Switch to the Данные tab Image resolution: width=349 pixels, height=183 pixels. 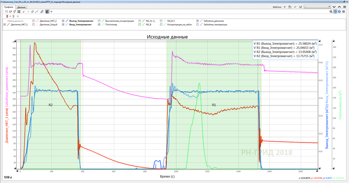tap(22, 7)
